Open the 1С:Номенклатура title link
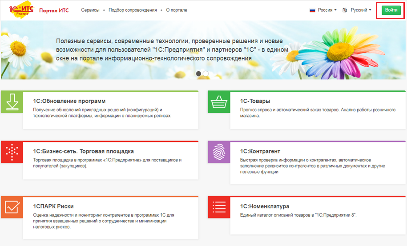 pyautogui.click(x=265, y=206)
